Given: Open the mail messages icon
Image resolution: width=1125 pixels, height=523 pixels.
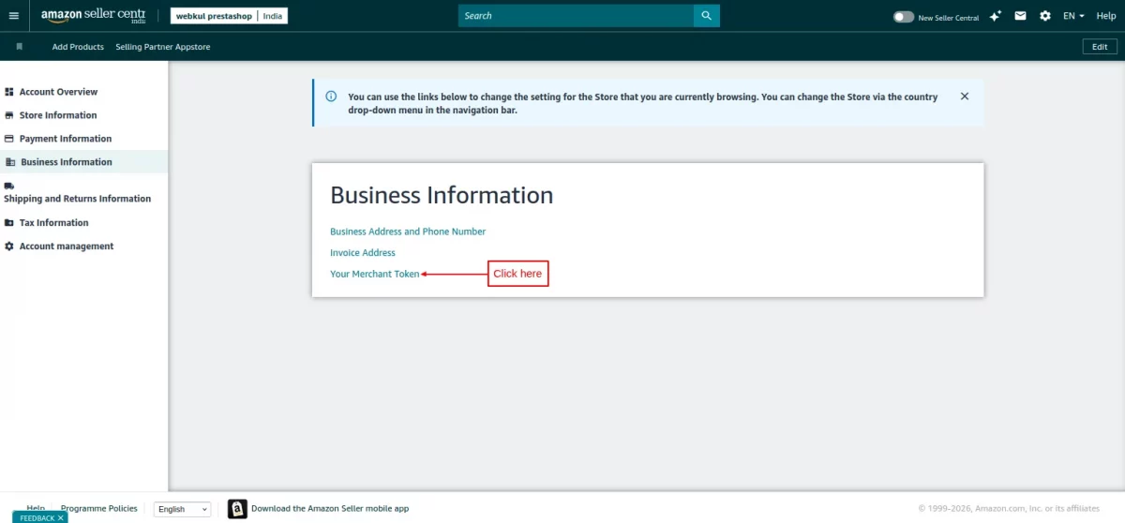Looking at the screenshot, I should 1020,16.
